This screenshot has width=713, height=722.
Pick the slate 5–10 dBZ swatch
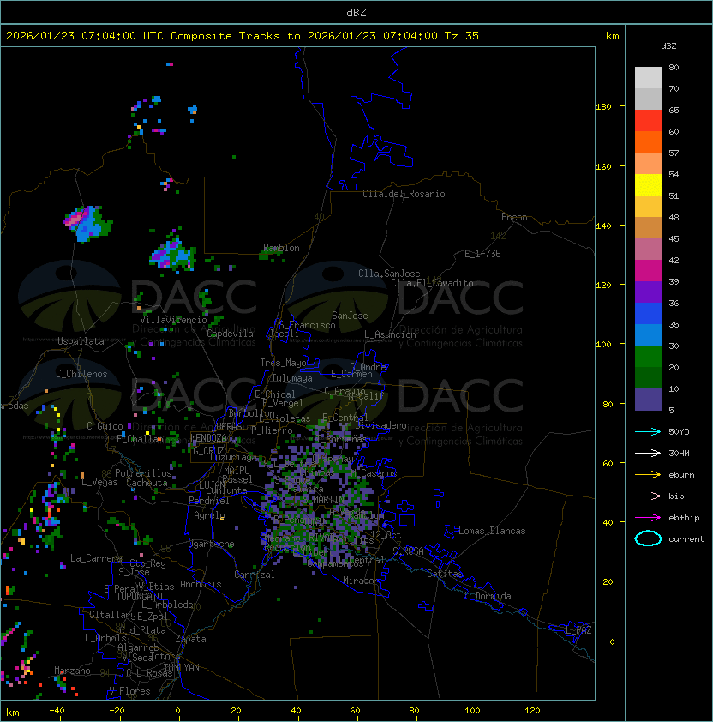[x=648, y=400]
